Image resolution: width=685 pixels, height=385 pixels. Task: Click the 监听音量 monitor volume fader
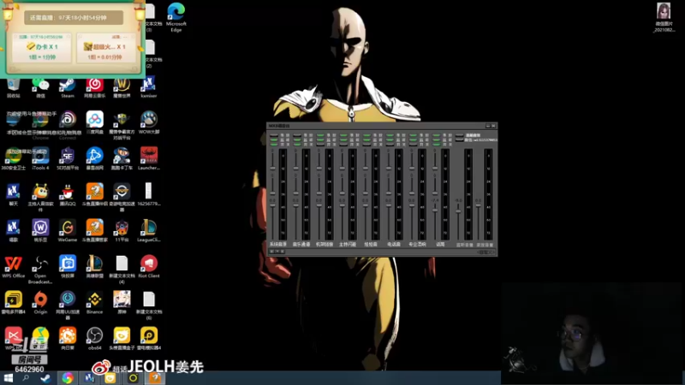[458, 210]
